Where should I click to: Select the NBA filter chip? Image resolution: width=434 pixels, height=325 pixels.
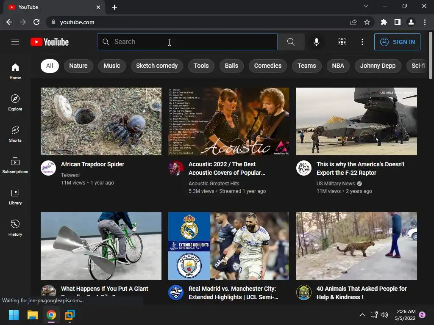point(338,66)
